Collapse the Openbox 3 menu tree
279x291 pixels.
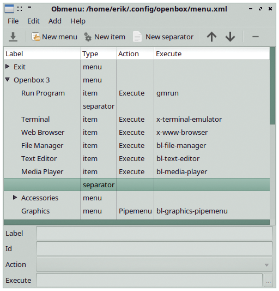(8, 80)
